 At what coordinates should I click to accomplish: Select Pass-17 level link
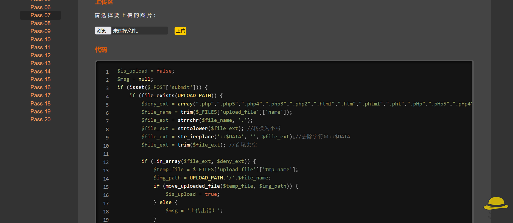40,95
